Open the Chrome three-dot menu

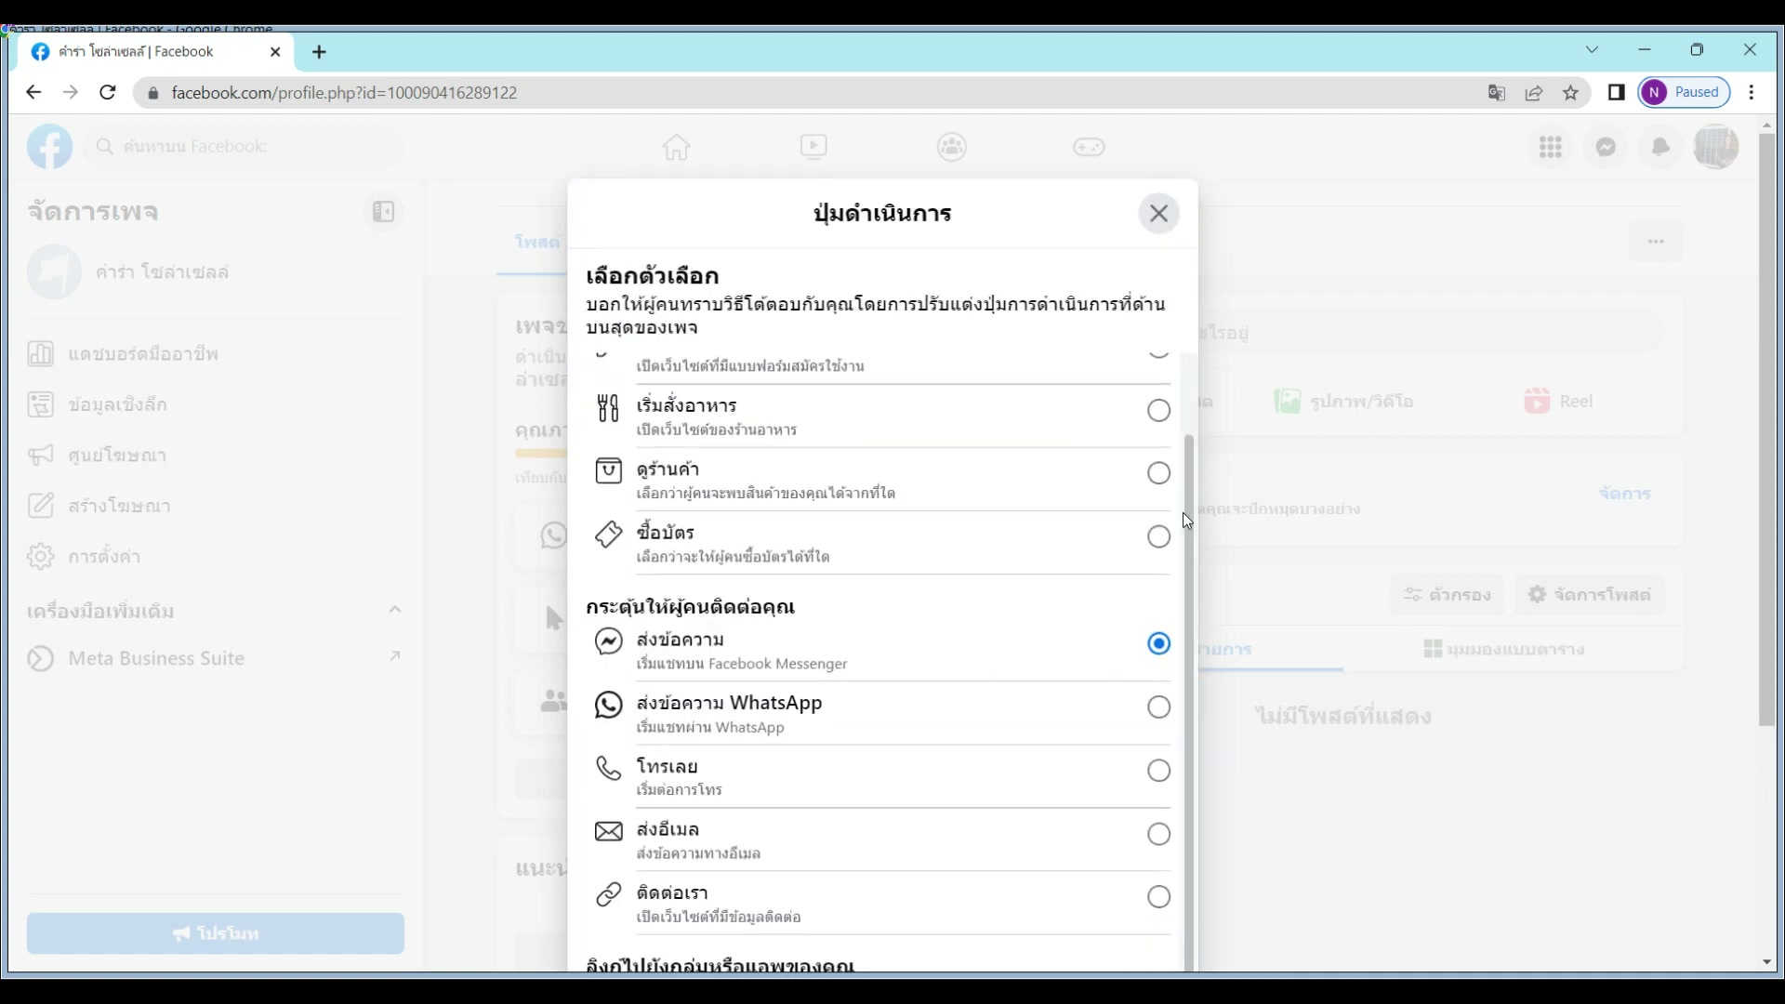tap(1752, 93)
